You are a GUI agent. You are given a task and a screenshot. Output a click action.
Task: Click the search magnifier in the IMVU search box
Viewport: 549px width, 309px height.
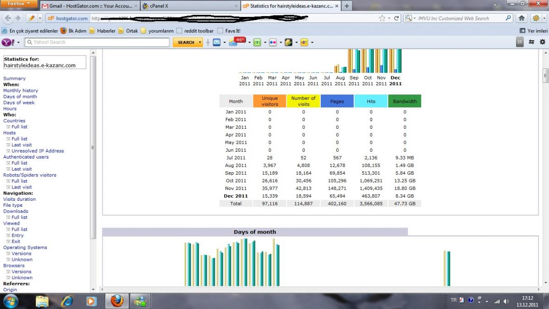(508, 18)
